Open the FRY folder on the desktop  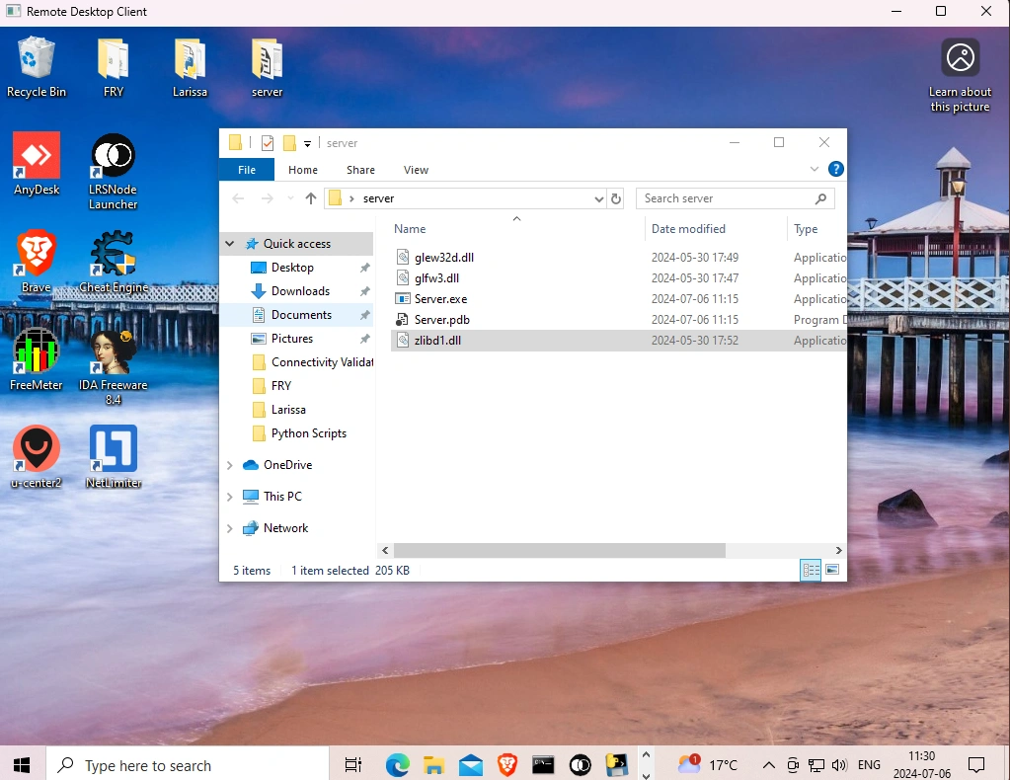(x=114, y=67)
